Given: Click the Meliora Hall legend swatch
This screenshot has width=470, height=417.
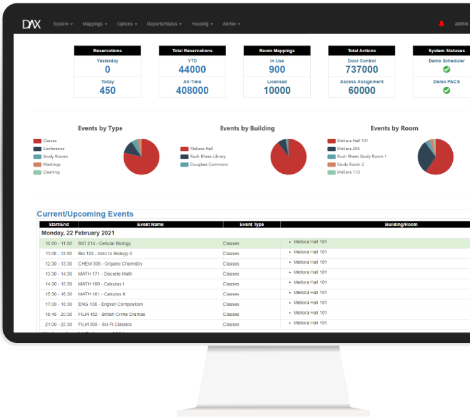Looking at the screenshot, I should click(x=184, y=149).
